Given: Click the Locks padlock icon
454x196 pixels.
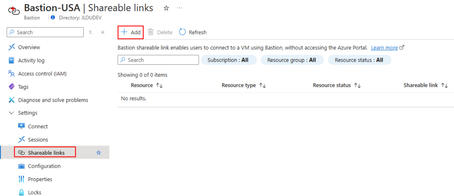Looking at the screenshot, I should coord(21,192).
